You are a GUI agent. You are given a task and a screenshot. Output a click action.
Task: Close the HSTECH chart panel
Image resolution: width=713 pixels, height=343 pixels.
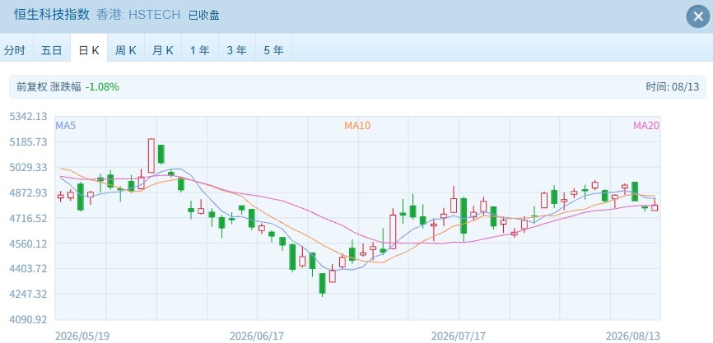(x=698, y=16)
